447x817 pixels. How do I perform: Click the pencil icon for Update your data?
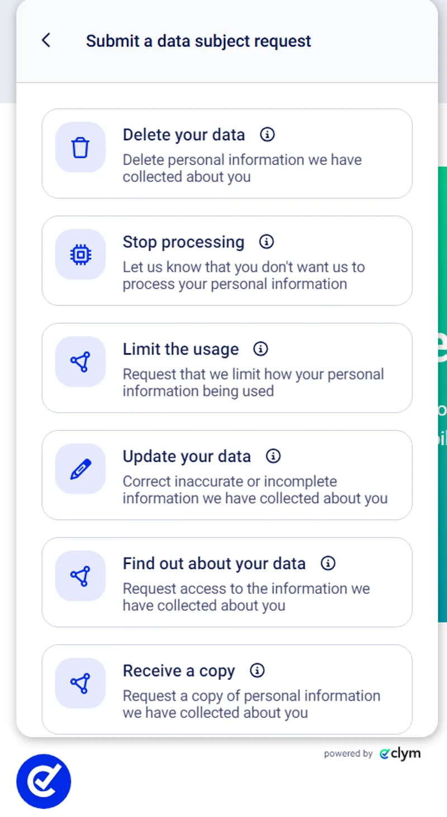[x=80, y=469]
